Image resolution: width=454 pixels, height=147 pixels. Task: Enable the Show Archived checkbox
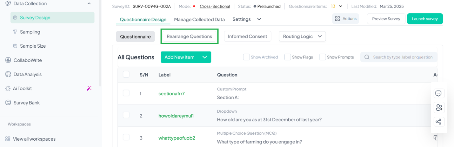tap(246, 57)
